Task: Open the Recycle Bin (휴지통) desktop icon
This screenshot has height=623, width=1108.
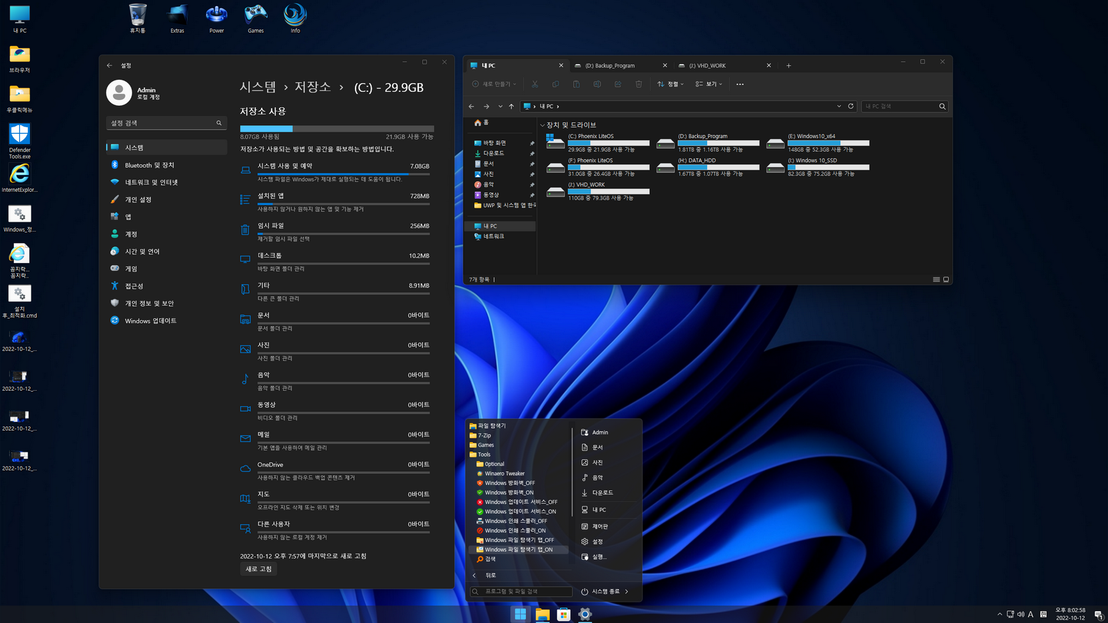Action: click(x=138, y=19)
